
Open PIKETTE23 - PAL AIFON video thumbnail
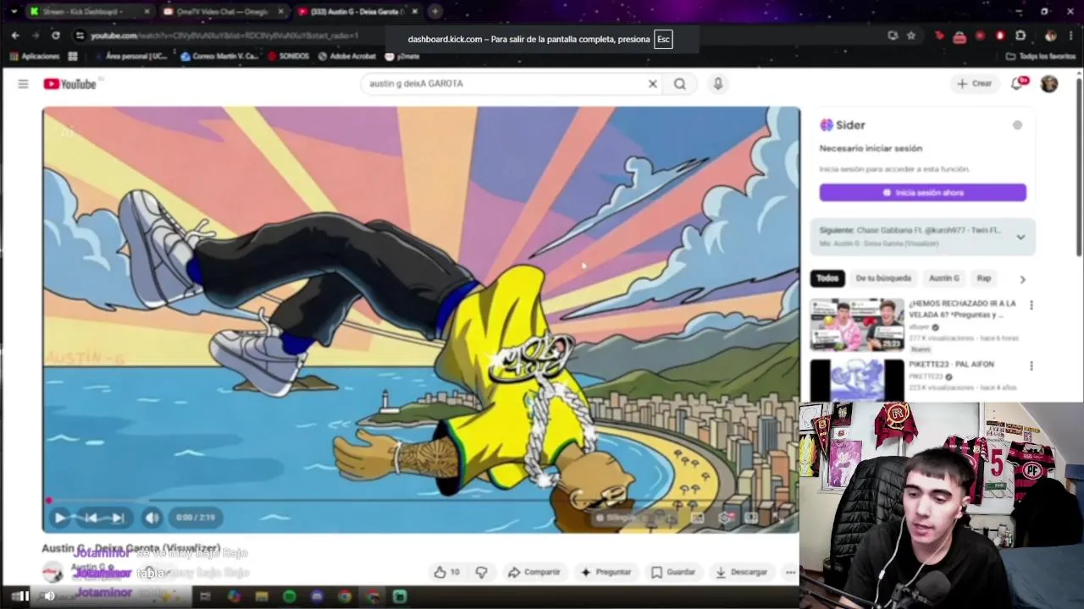(x=856, y=380)
